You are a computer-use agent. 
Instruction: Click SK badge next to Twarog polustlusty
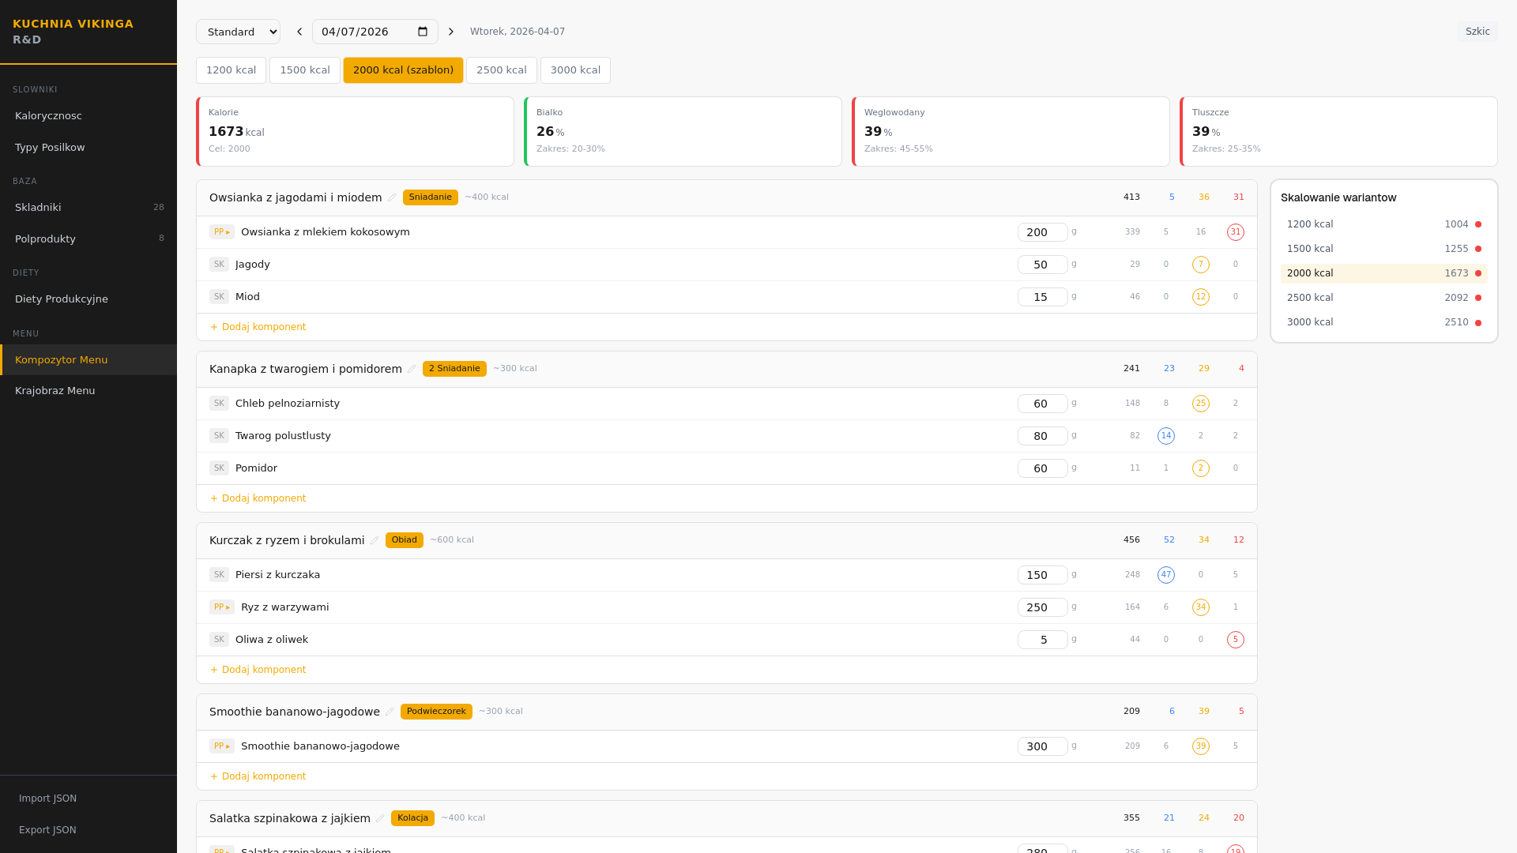click(219, 436)
